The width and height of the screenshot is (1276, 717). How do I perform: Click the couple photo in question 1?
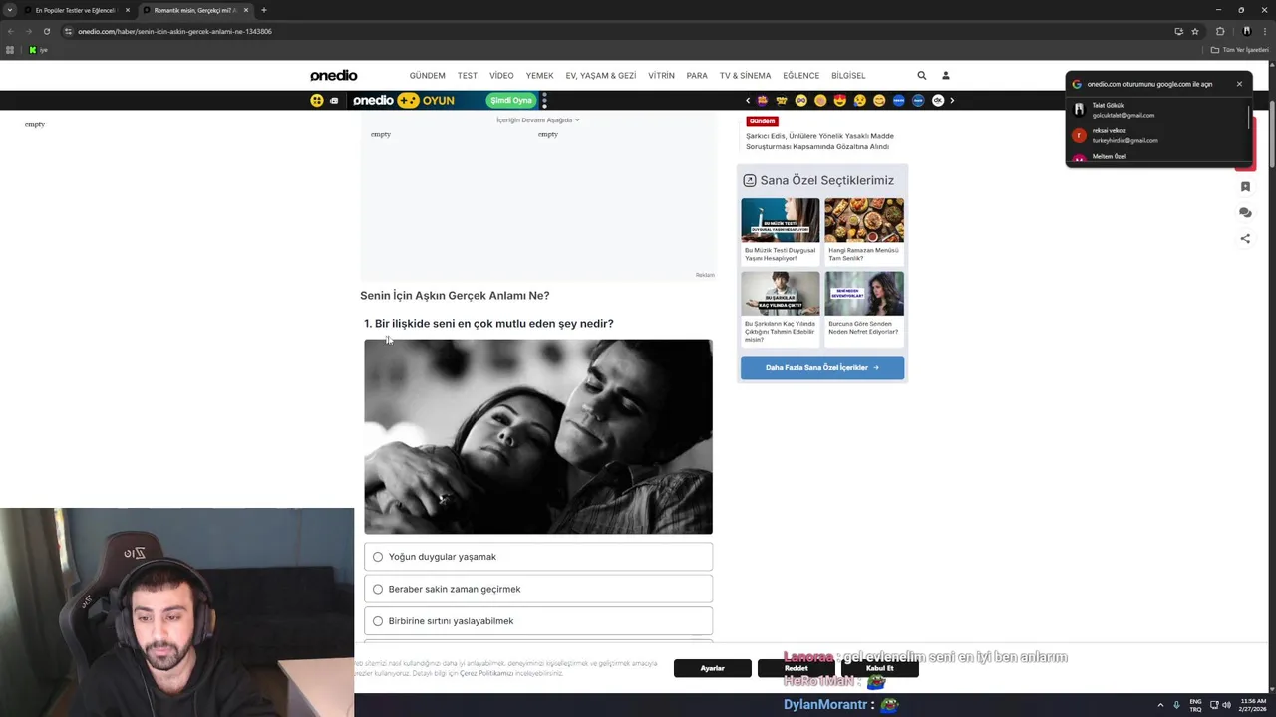pyautogui.click(x=538, y=436)
